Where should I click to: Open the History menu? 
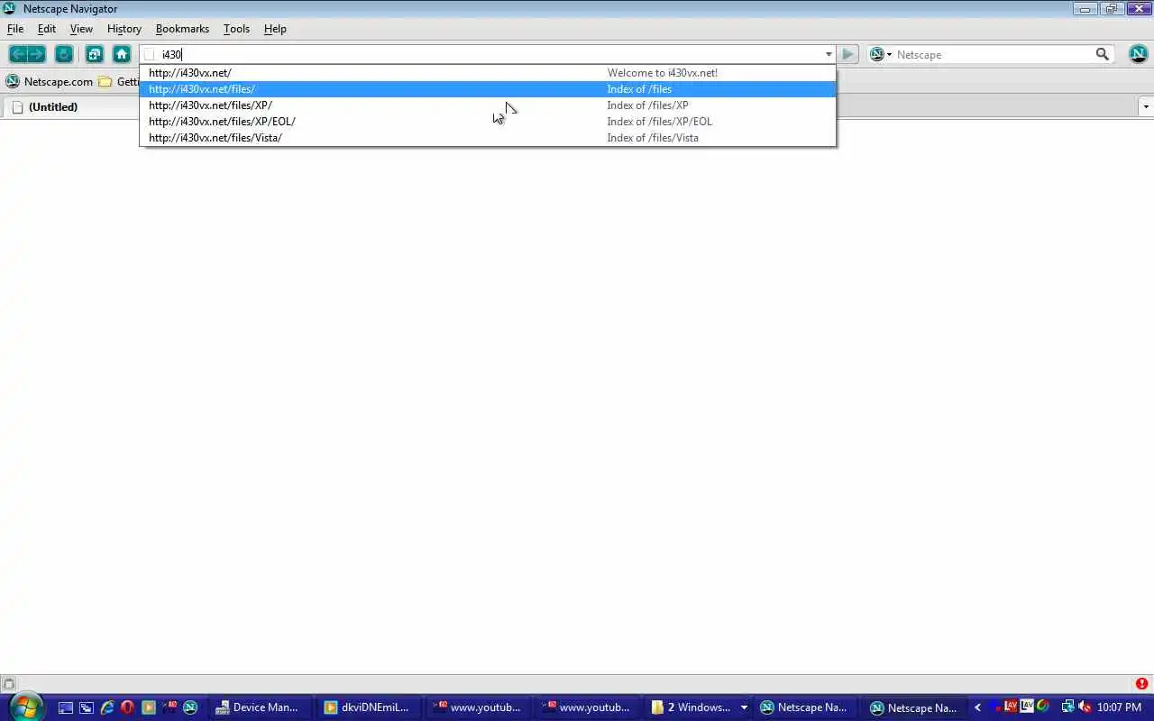click(124, 29)
